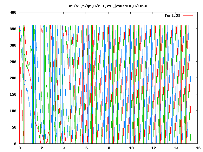Image resolution: width=203 pixels, height=152 pixels.
Task: Click the red legend line sample
Action: click(x=188, y=16)
